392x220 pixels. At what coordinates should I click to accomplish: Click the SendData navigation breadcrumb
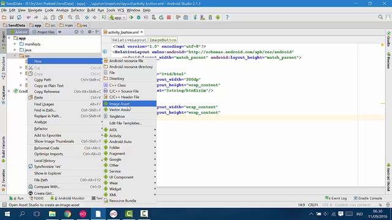(14, 25)
